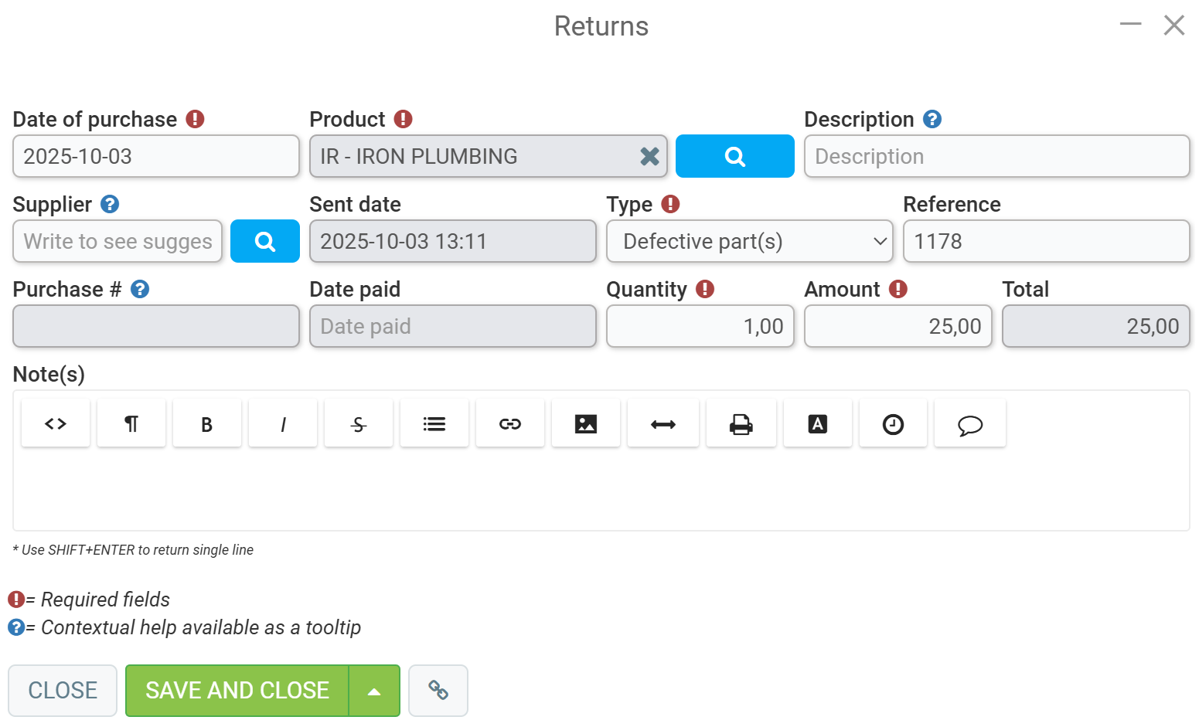The image size is (1199, 727).
Task: Open paragraph format options
Action: 131,423
